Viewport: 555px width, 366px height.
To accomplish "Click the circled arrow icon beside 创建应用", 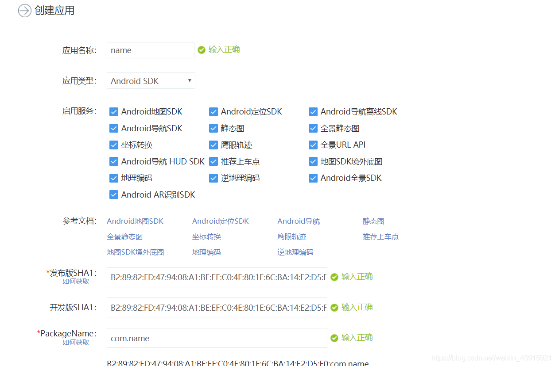I will click(25, 11).
